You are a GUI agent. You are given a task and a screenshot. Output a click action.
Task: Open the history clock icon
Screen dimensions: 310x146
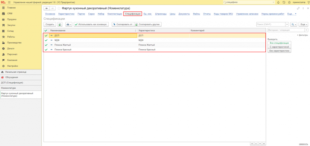pyautogui.click(x=284, y=2)
